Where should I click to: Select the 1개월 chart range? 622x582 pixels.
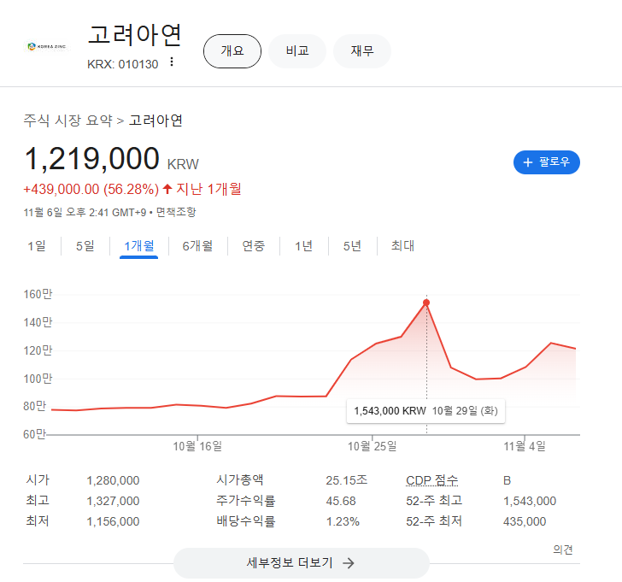click(138, 246)
